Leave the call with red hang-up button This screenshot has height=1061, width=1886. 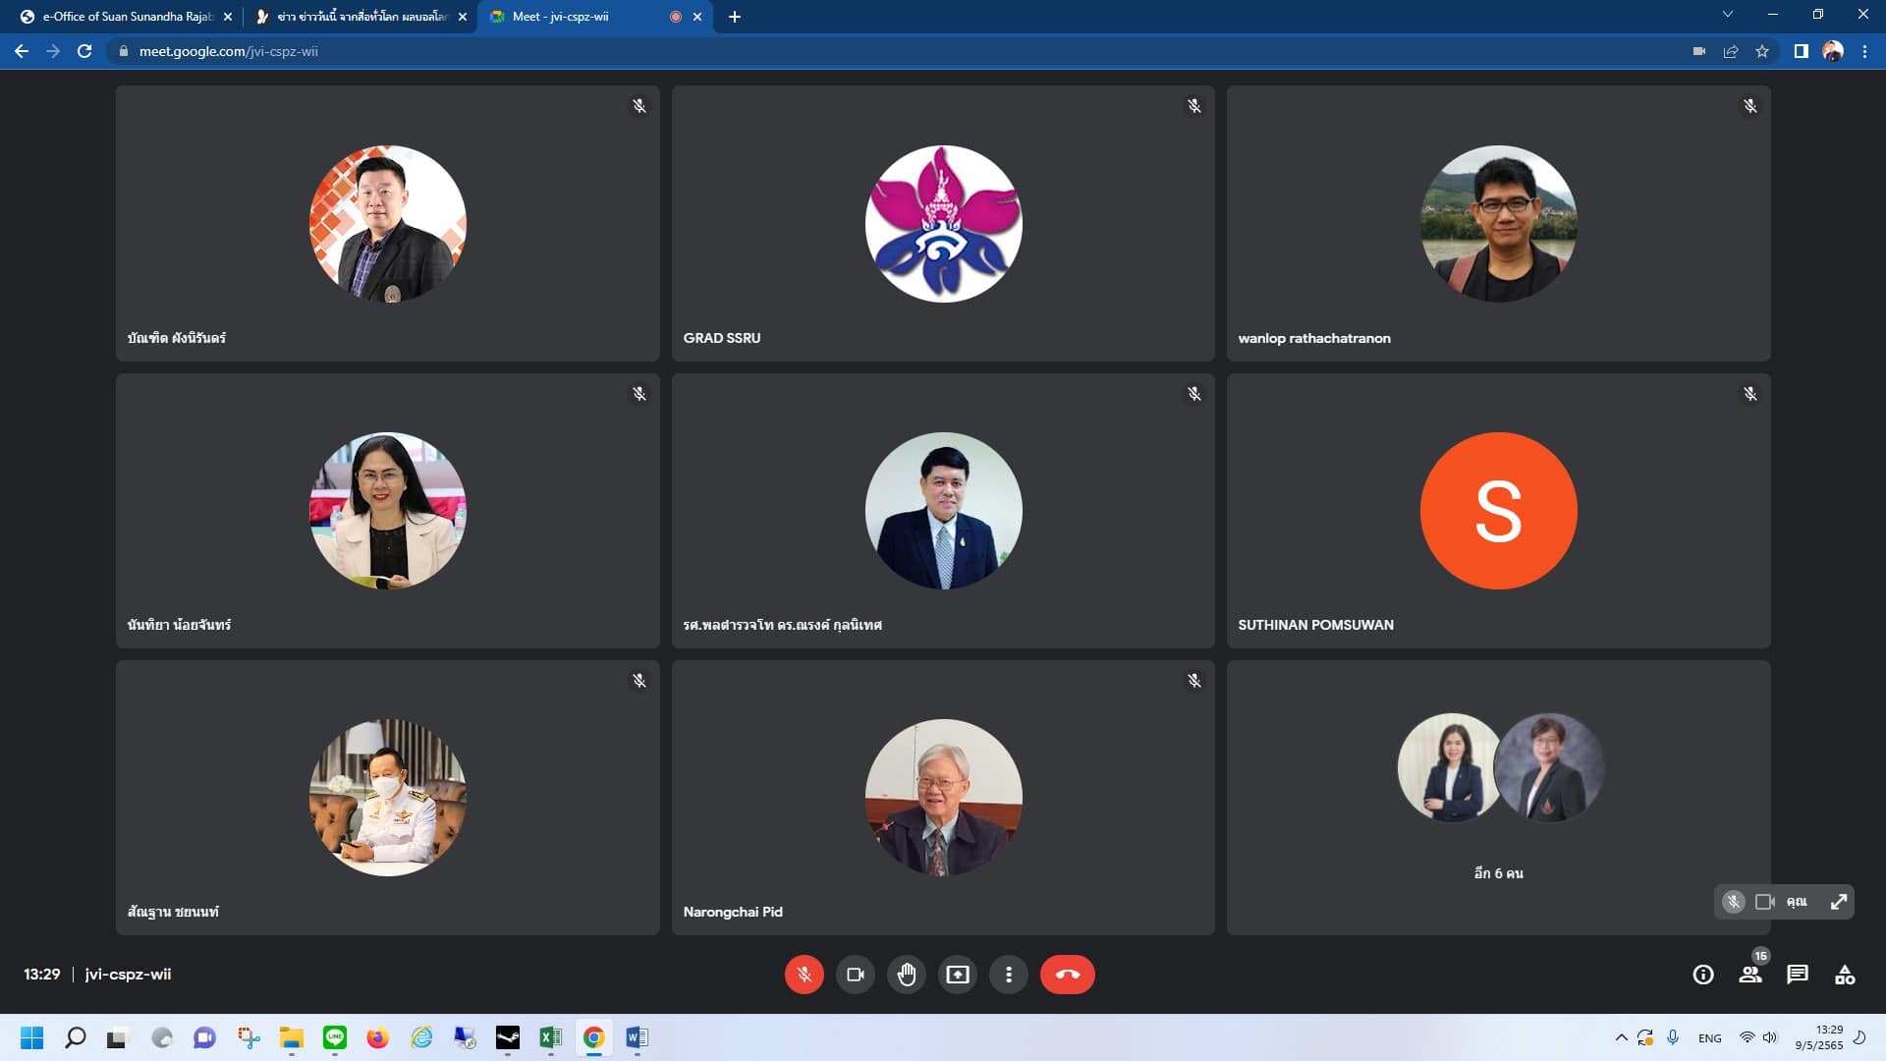coord(1067,975)
